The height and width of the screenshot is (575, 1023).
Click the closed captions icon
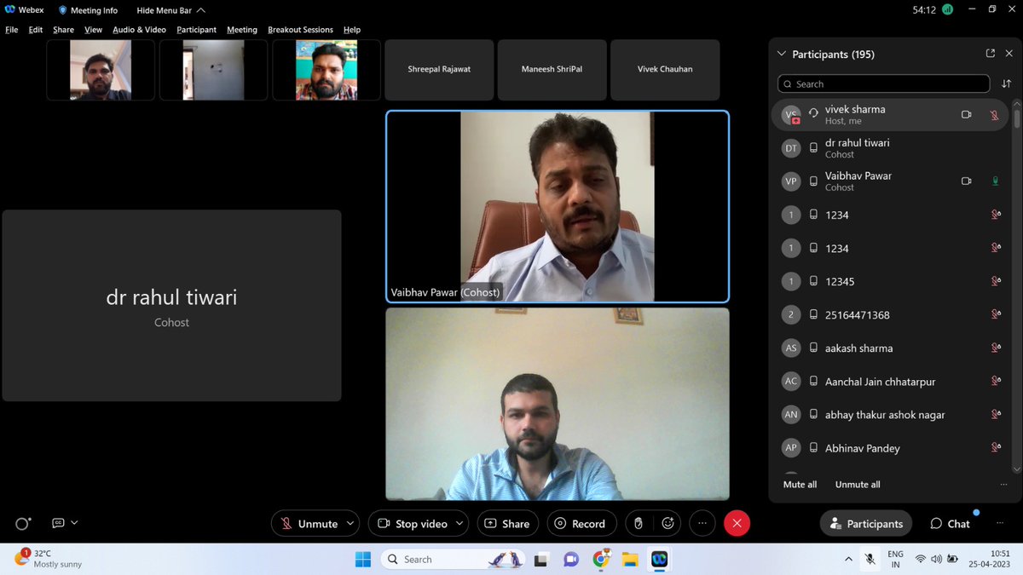[58, 523]
